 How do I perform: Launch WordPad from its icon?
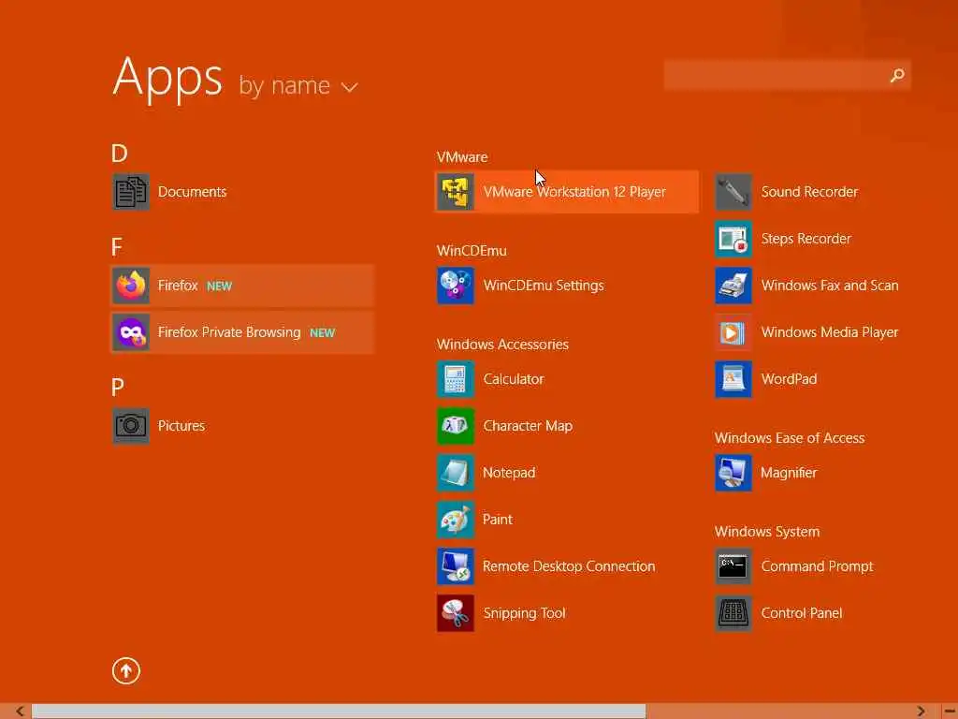tap(733, 379)
